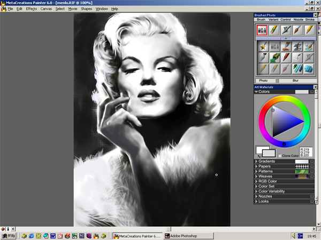The height and width of the screenshot is (240, 321).
Task: Pick the Water Color brush with glass
Action: point(309,47)
